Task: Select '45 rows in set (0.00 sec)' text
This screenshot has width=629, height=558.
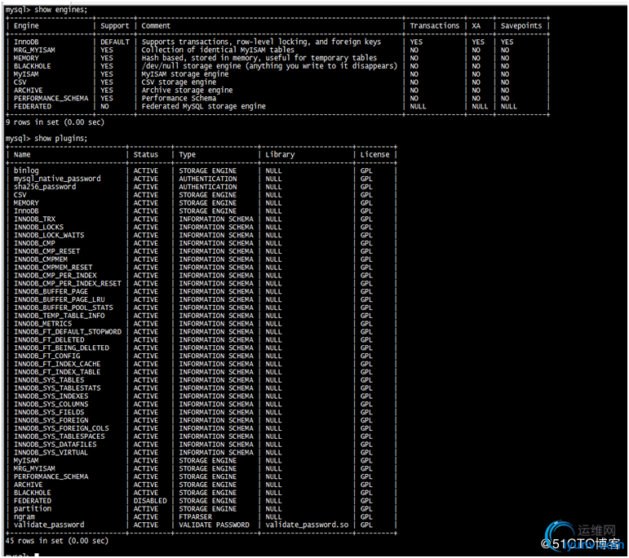Action: pos(57,541)
